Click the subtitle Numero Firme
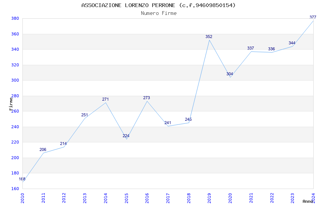 (159, 13)
